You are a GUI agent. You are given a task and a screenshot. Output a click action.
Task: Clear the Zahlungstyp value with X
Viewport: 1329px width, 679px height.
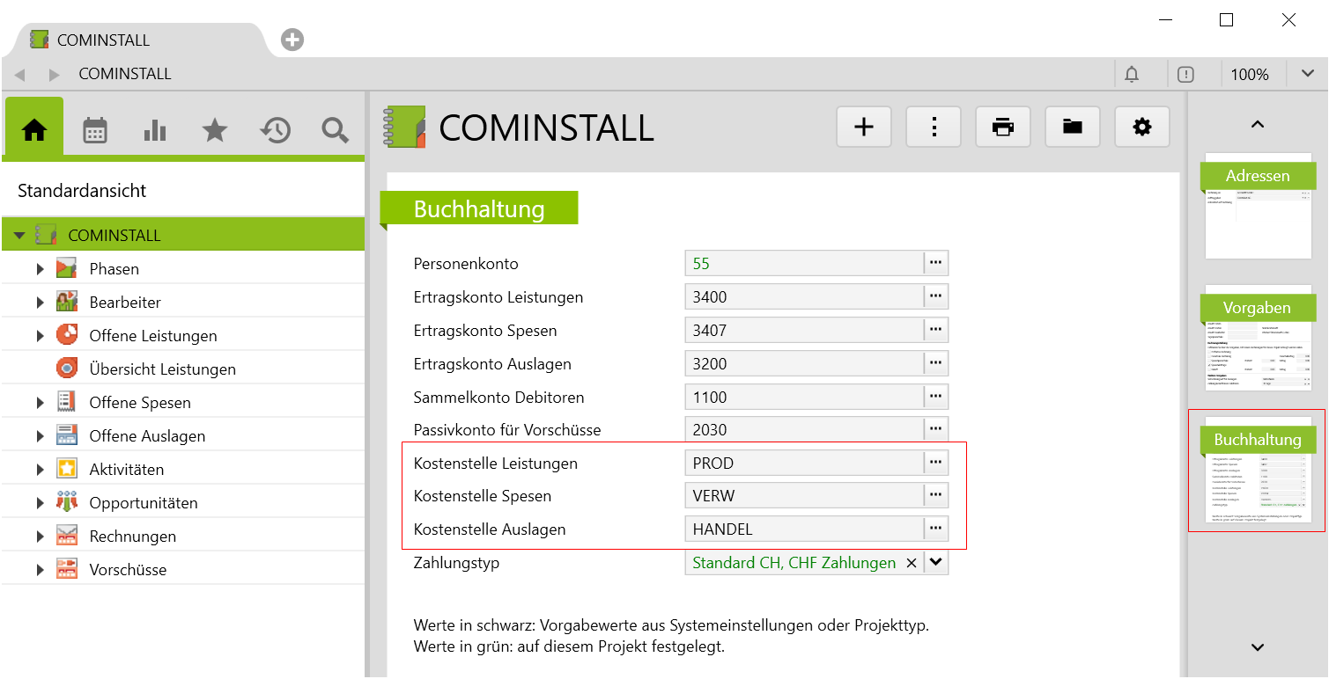(912, 563)
